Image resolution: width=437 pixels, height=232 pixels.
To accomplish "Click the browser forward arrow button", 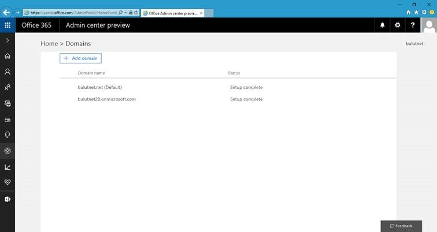I will (17, 13).
